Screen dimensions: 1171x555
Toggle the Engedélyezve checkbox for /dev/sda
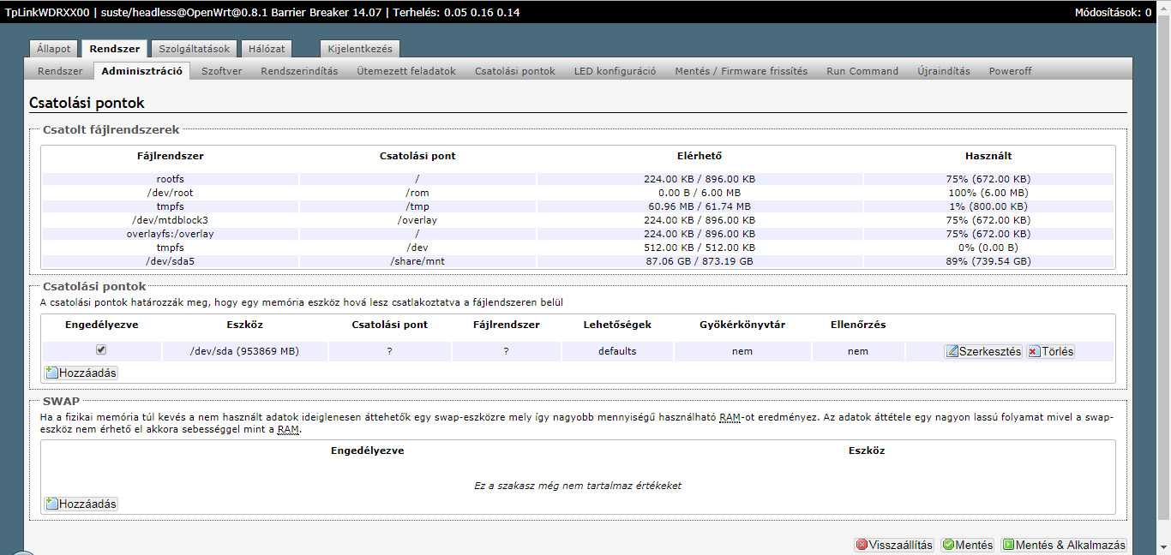pyautogui.click(x=101, y=350)
